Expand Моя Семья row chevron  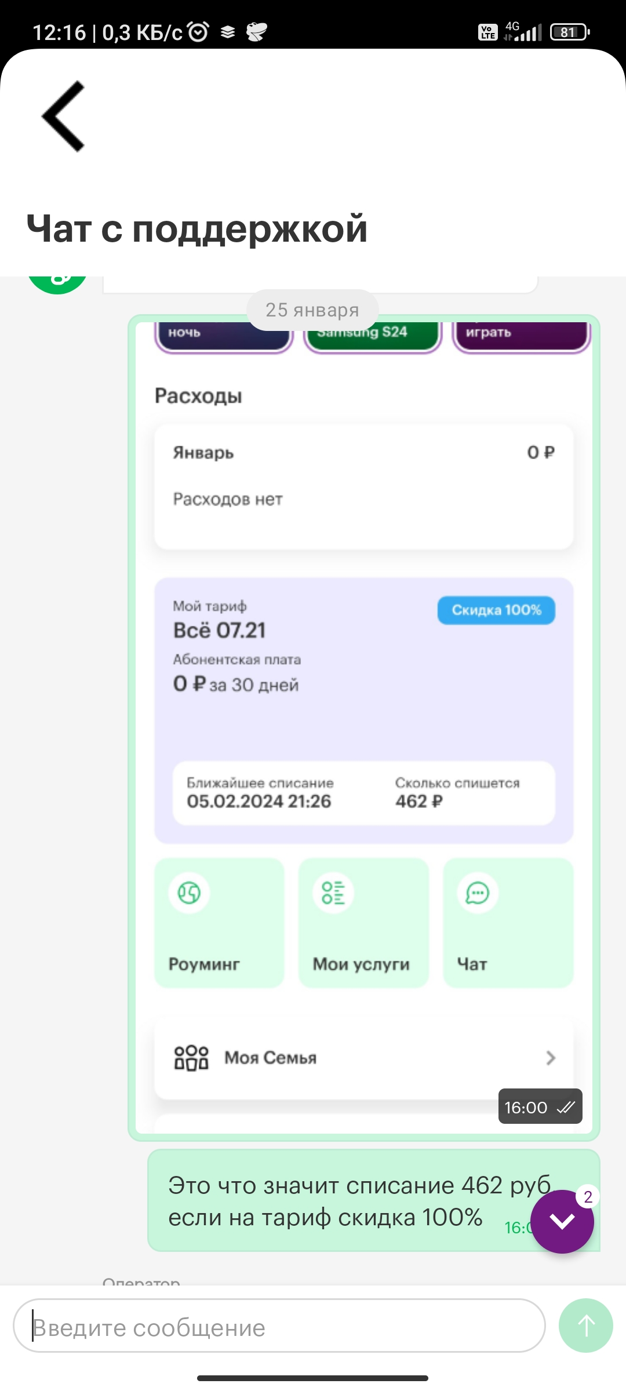pyautogui.click(x=551, y=1058)
